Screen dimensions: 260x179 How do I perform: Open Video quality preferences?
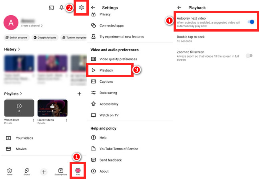(130, 59)
